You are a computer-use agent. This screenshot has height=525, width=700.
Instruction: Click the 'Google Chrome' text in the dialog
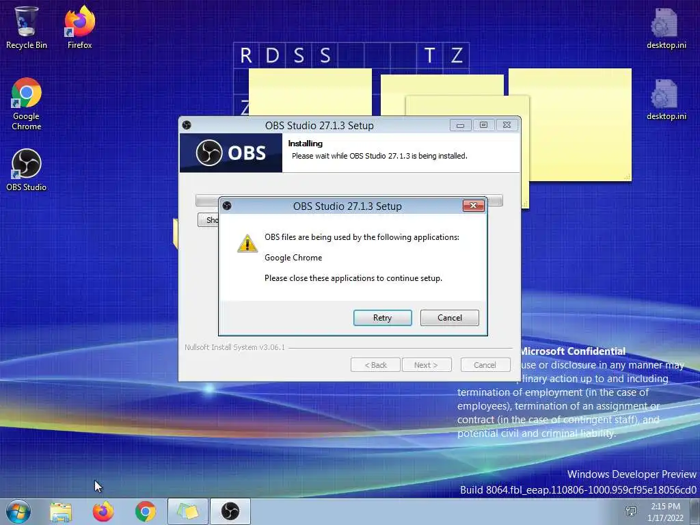click(x=293, y=258)
